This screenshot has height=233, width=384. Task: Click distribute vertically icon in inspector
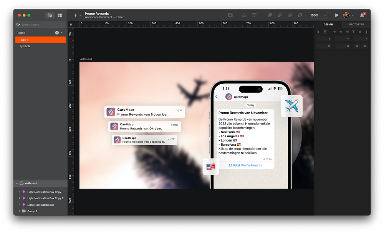coord(325,32)
